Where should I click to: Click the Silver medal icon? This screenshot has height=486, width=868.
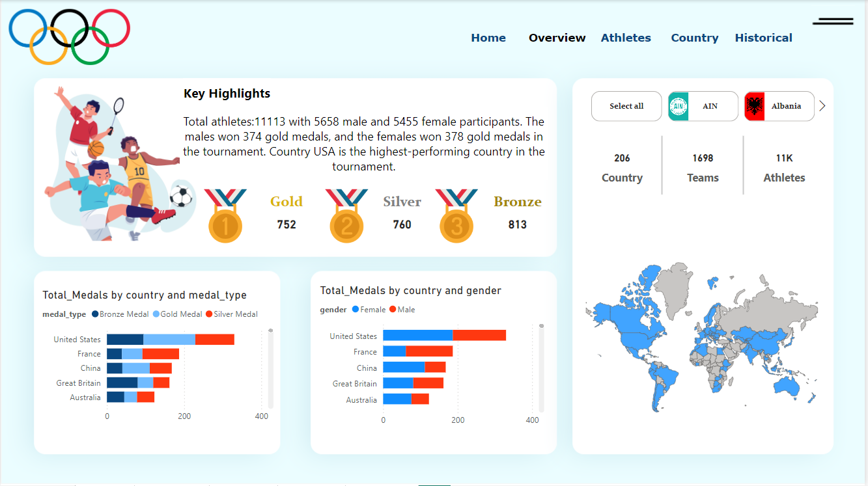[346, 221]
